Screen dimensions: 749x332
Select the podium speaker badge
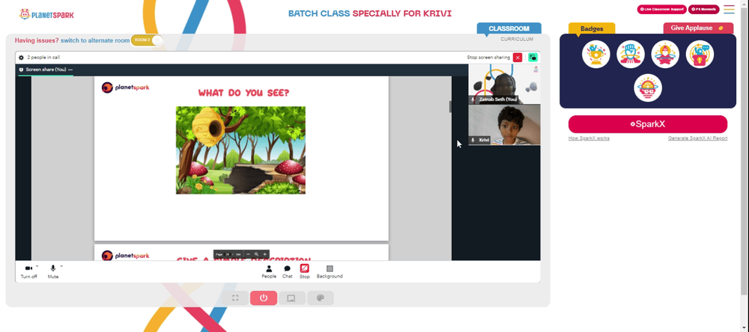coord(700,55)
